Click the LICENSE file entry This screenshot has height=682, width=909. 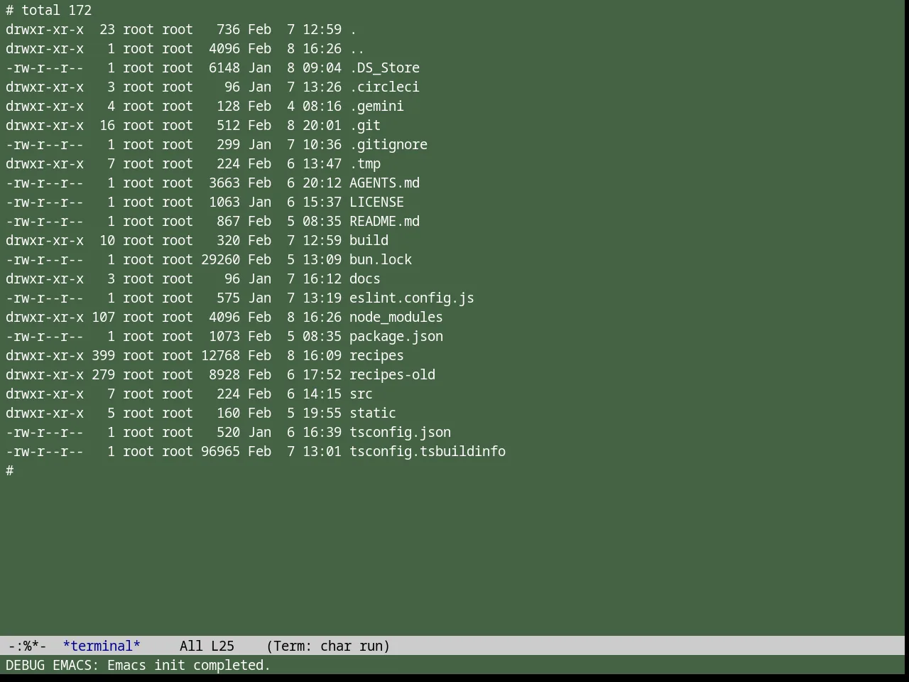376,202
